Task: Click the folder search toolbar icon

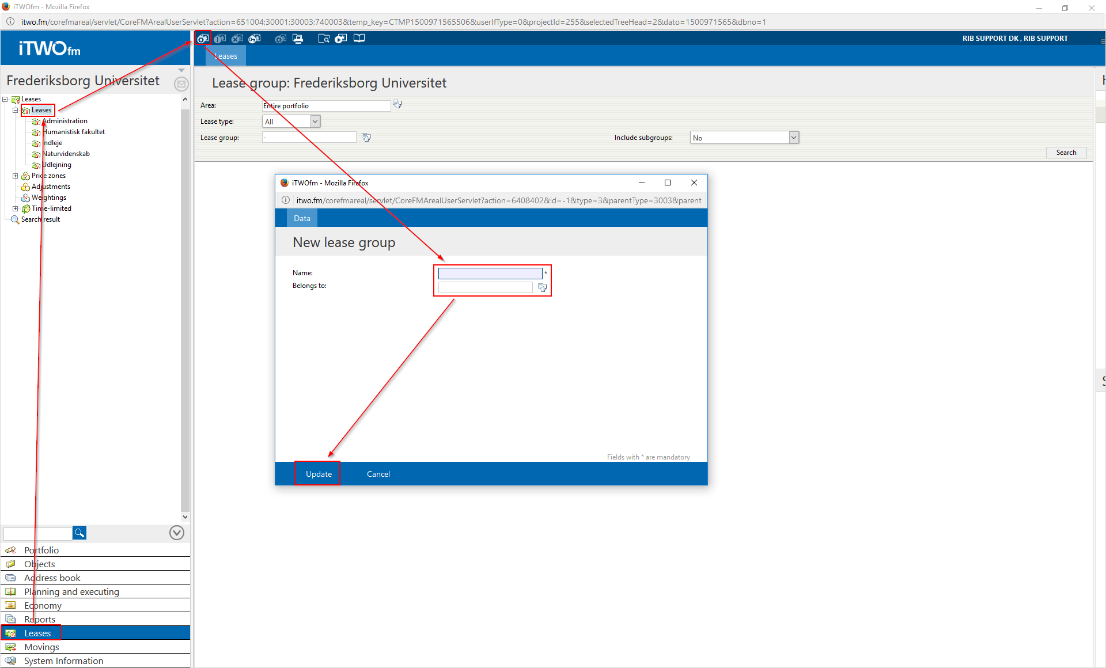Action: (x=324, y=39)
